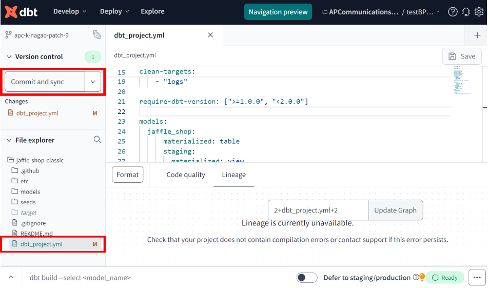Click the lineage selector input field

[318, 210]
